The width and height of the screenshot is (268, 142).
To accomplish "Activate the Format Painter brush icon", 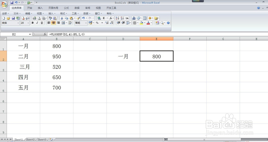I will point(78,18).
